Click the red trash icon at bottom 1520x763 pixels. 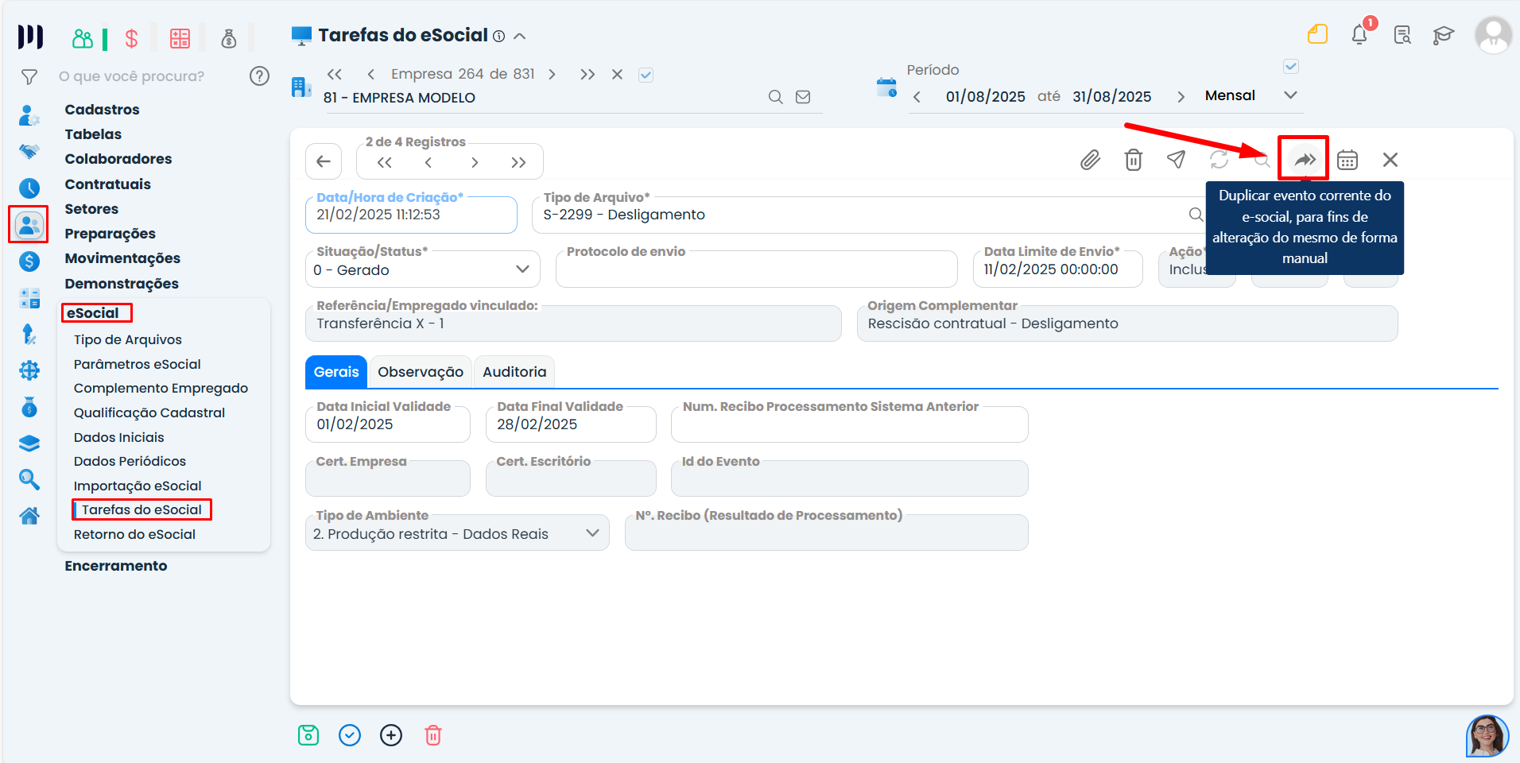click(x=433, y=735)
